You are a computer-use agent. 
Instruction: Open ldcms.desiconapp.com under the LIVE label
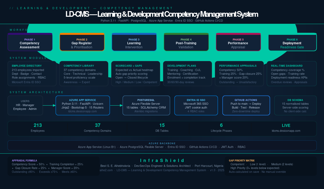click(x=286, y=131)
